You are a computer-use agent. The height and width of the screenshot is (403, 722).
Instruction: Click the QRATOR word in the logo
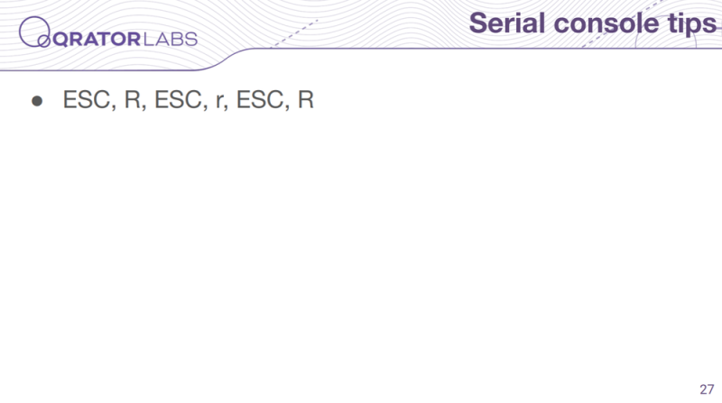tap(97, 39)
